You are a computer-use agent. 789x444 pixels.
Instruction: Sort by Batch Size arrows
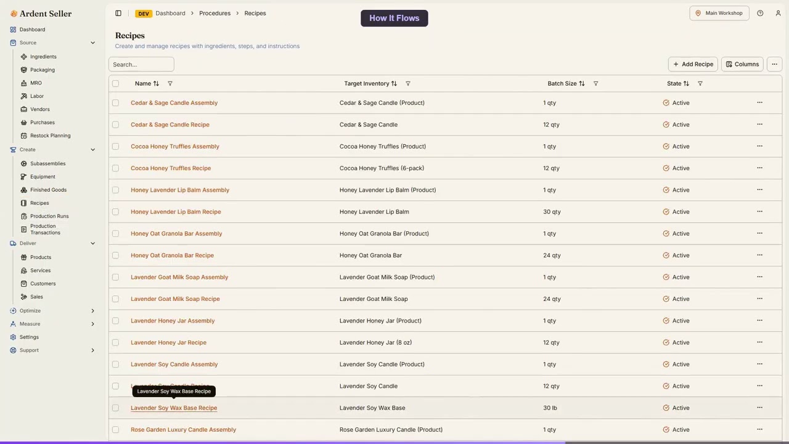pos(582,83)
